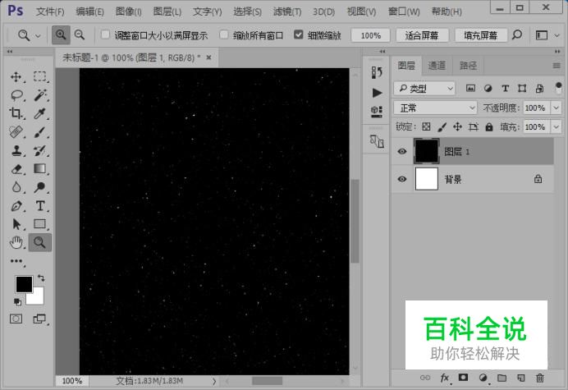The width and height of the screenshot is (568, 390).
Task: Hide layer 图层 1 with eye icon
Action: coord(402,152)
